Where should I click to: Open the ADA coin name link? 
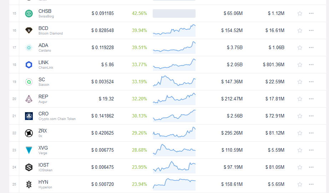pyautogui.click(x=44, y=46)
